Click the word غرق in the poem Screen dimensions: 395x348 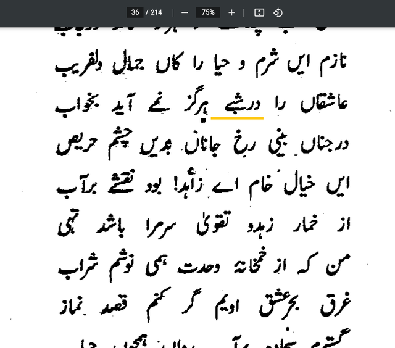click(x=336, y=304)
